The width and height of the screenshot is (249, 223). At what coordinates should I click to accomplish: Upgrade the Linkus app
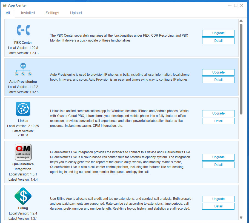point(218,113)
